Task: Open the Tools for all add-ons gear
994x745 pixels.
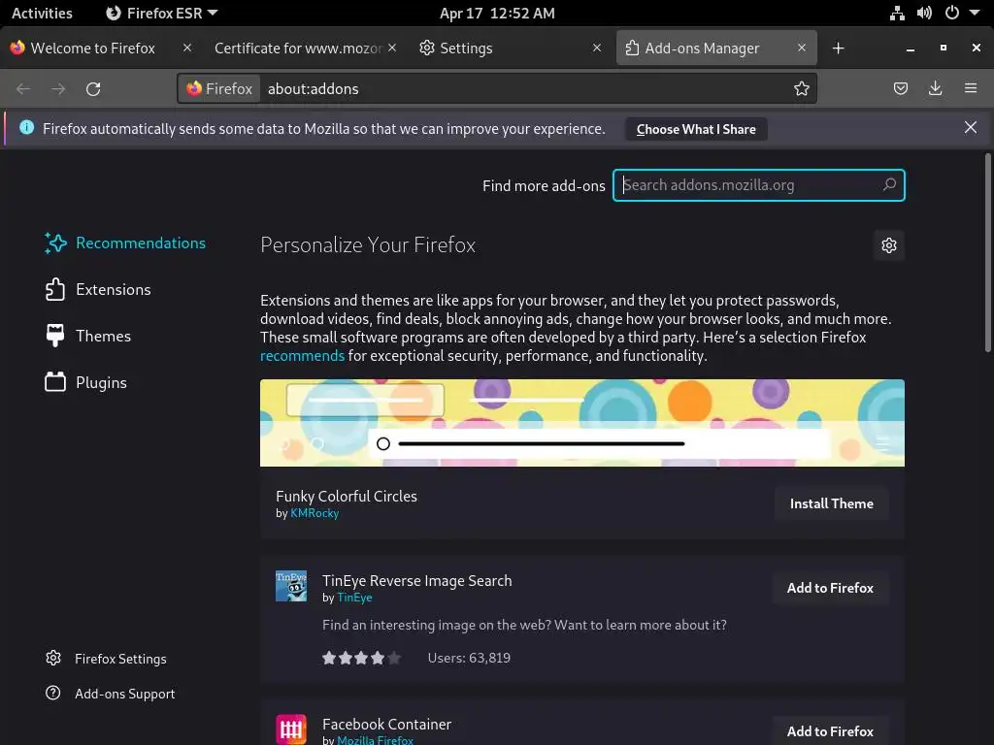Action: (889, 245)
